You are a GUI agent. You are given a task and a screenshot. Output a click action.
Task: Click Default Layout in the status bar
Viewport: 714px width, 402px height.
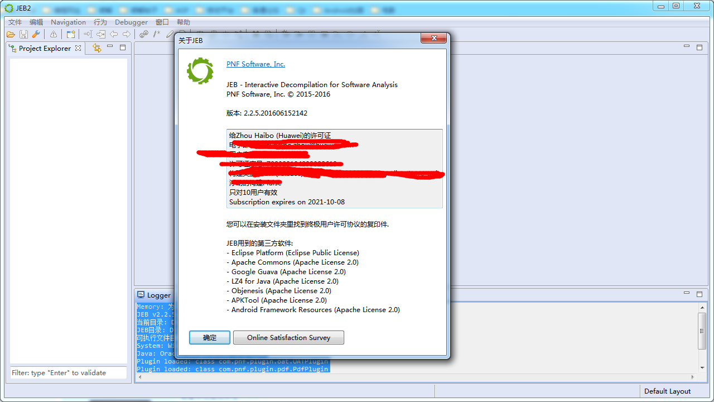pos(667,391)
